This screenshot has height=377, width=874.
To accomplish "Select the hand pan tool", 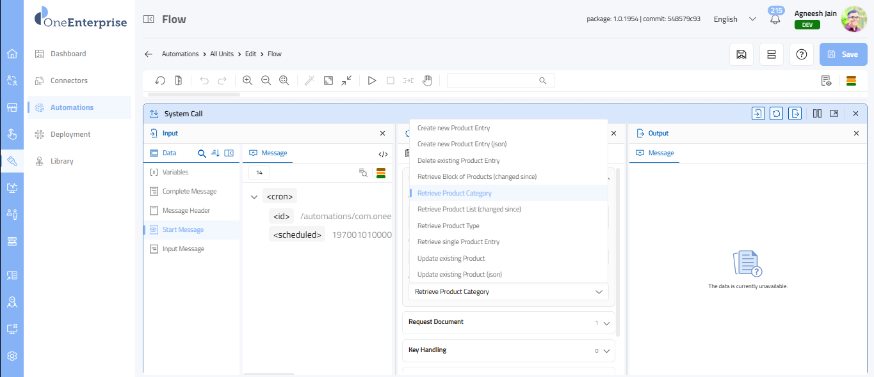I will point(427,81).
